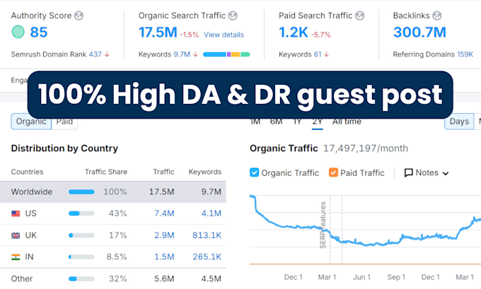481x289 pixels.
Task: Click the Keywords column header in country table
Action: pos(204,172)
